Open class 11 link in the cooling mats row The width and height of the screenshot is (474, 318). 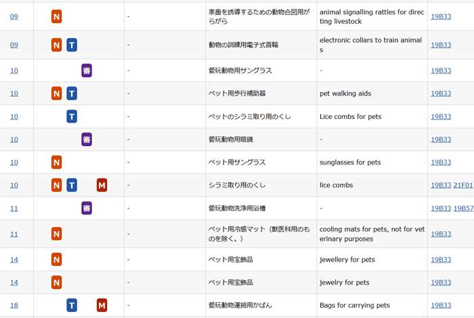click(14, 234)
